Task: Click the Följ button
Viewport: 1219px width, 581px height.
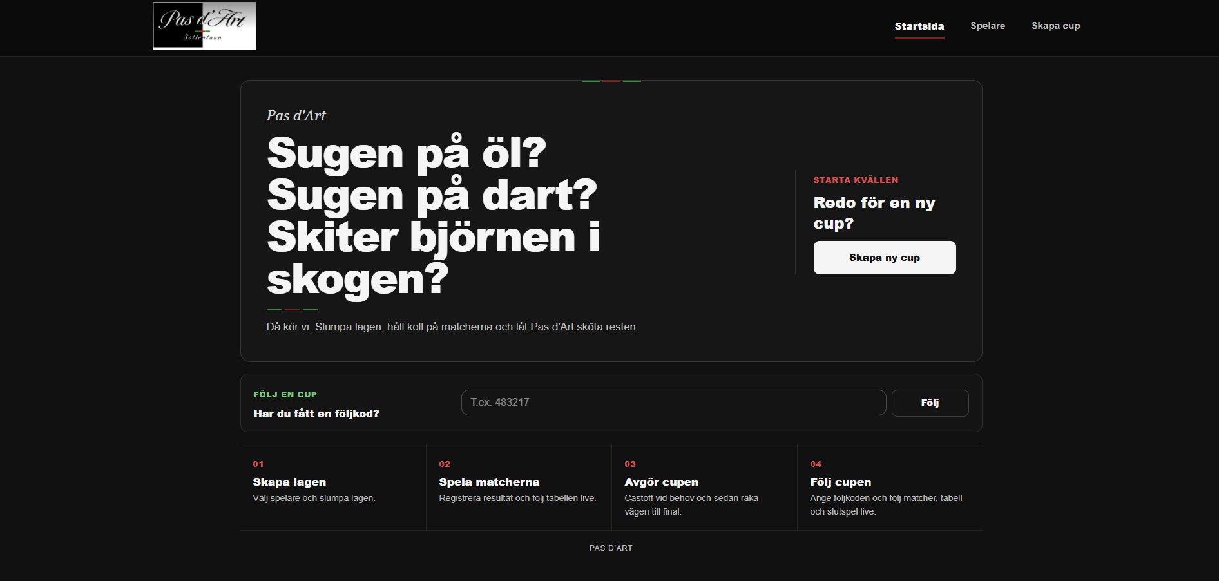Action: pos(930,403)
